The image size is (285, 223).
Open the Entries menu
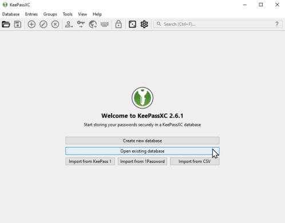31,14
